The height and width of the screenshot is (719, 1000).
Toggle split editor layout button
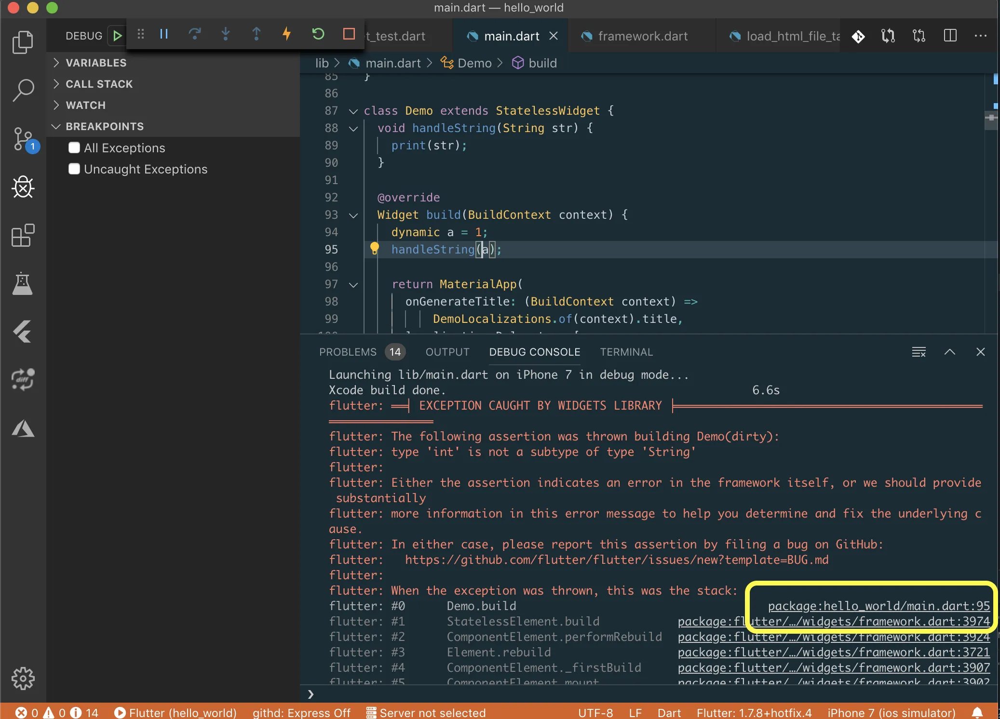pyautogui.click(x=950, y=36)
